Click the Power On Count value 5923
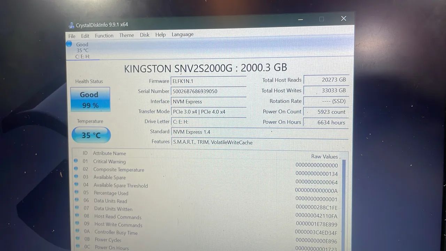Viewport: 446px width, 251px height. click(x=326, y=112)
